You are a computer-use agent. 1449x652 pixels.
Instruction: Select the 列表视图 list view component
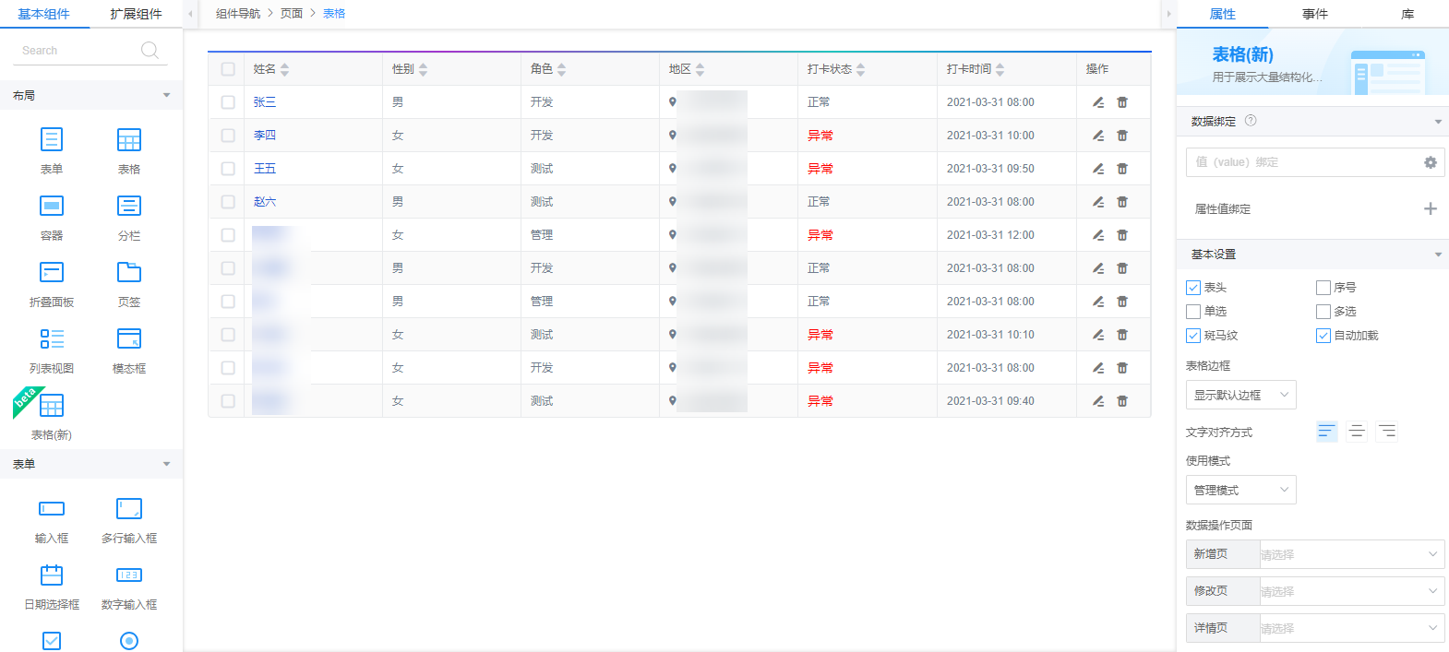pos(52,339)
